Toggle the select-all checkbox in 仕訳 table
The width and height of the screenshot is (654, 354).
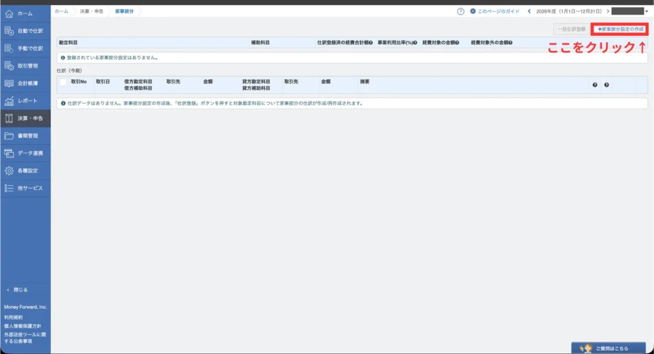tap(63, 82)
